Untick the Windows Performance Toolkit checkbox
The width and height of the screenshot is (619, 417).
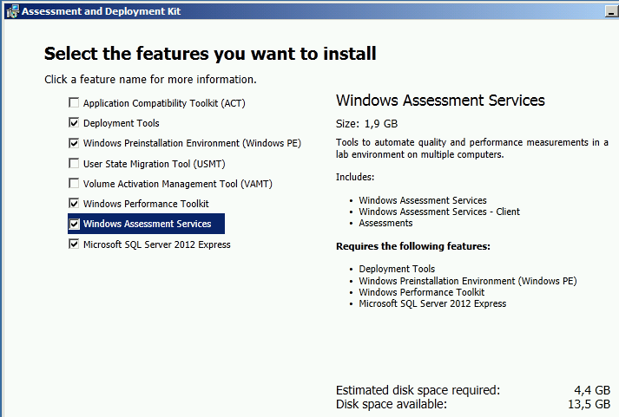pyautogui.click(x=74, y=204)
